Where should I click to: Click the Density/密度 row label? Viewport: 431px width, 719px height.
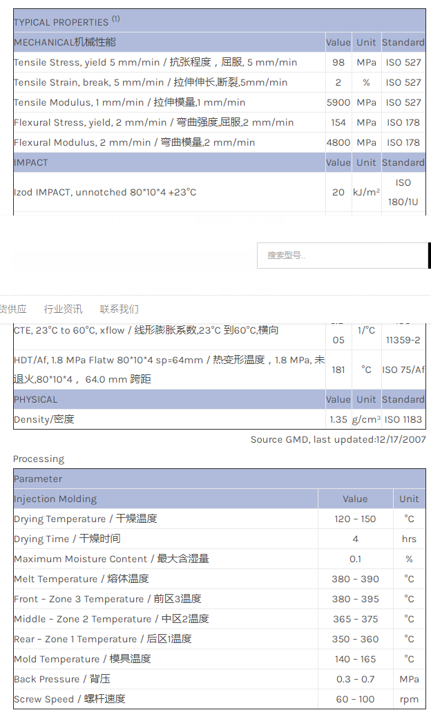click(44, 419)
